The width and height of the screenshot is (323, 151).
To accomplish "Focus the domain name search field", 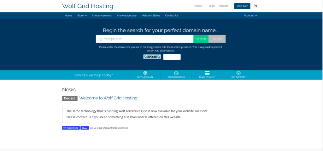I will pyautogui.click(x=144, y=39).
